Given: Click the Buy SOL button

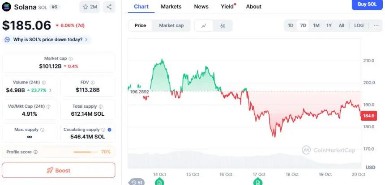Looking at the screenshot, I should click(367, 4).
